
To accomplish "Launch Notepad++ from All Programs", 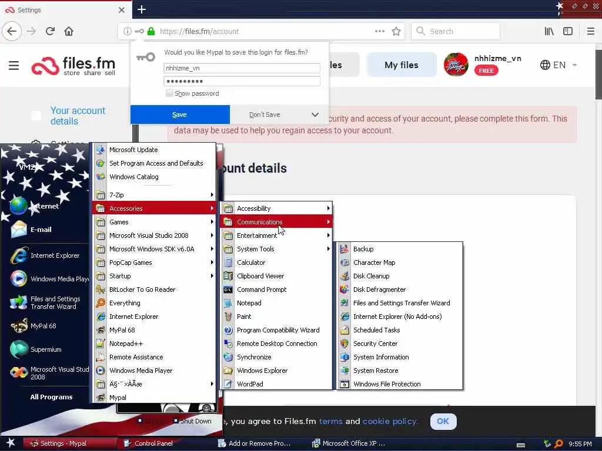I will [155, 344].
